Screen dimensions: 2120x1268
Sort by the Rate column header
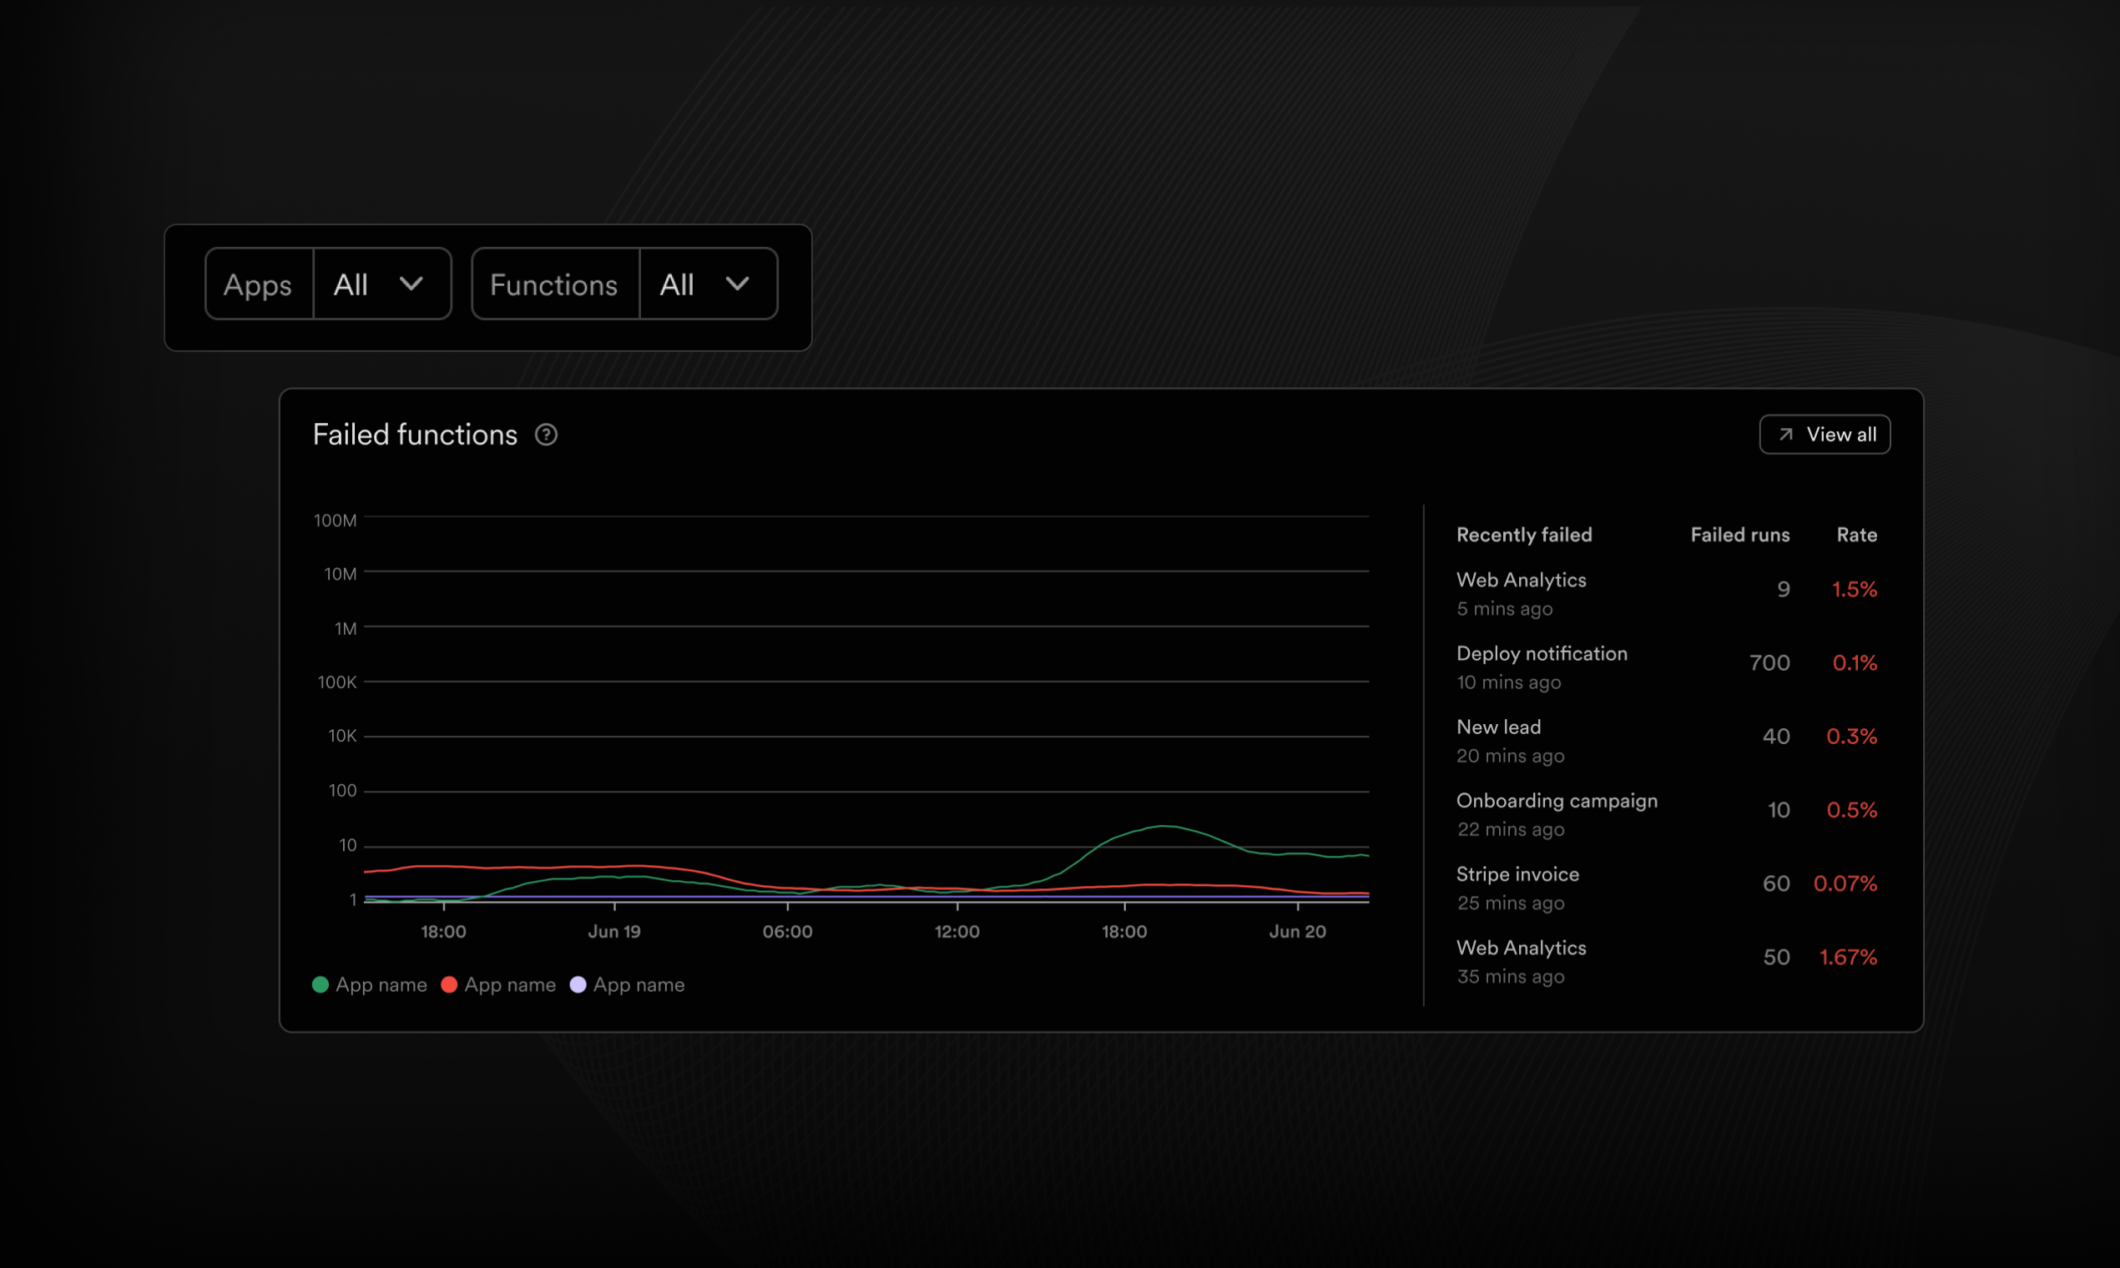[x=1856, y=535]
